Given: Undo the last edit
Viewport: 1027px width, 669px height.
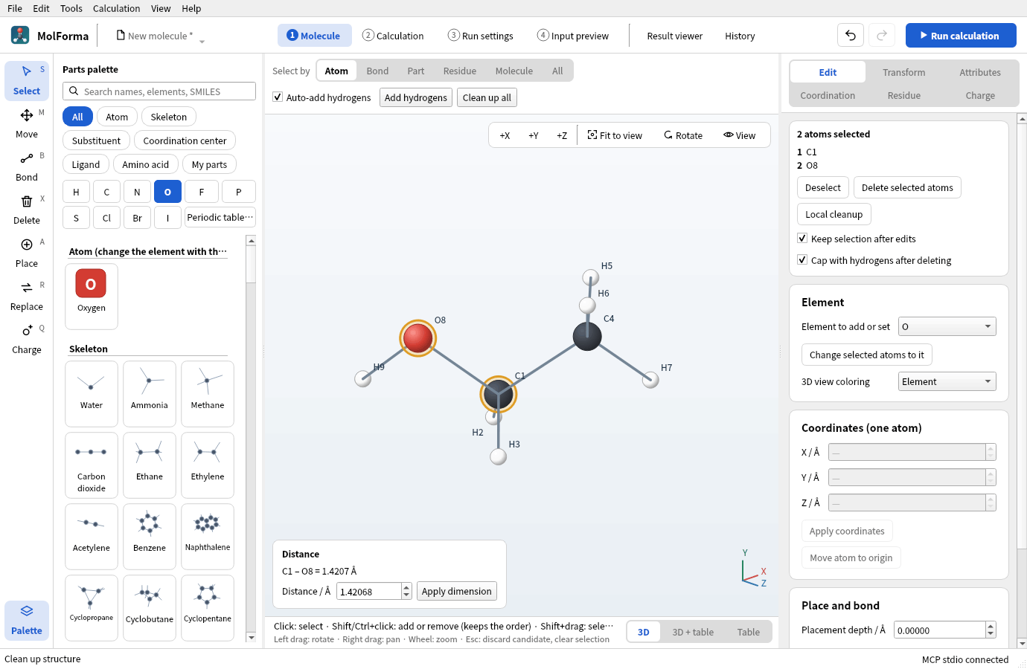Looking at the screenshot, I should tap(851, 35).
